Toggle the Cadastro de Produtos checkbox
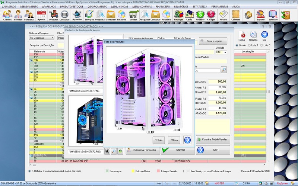298x186 pixels. [x=130, y=39]
